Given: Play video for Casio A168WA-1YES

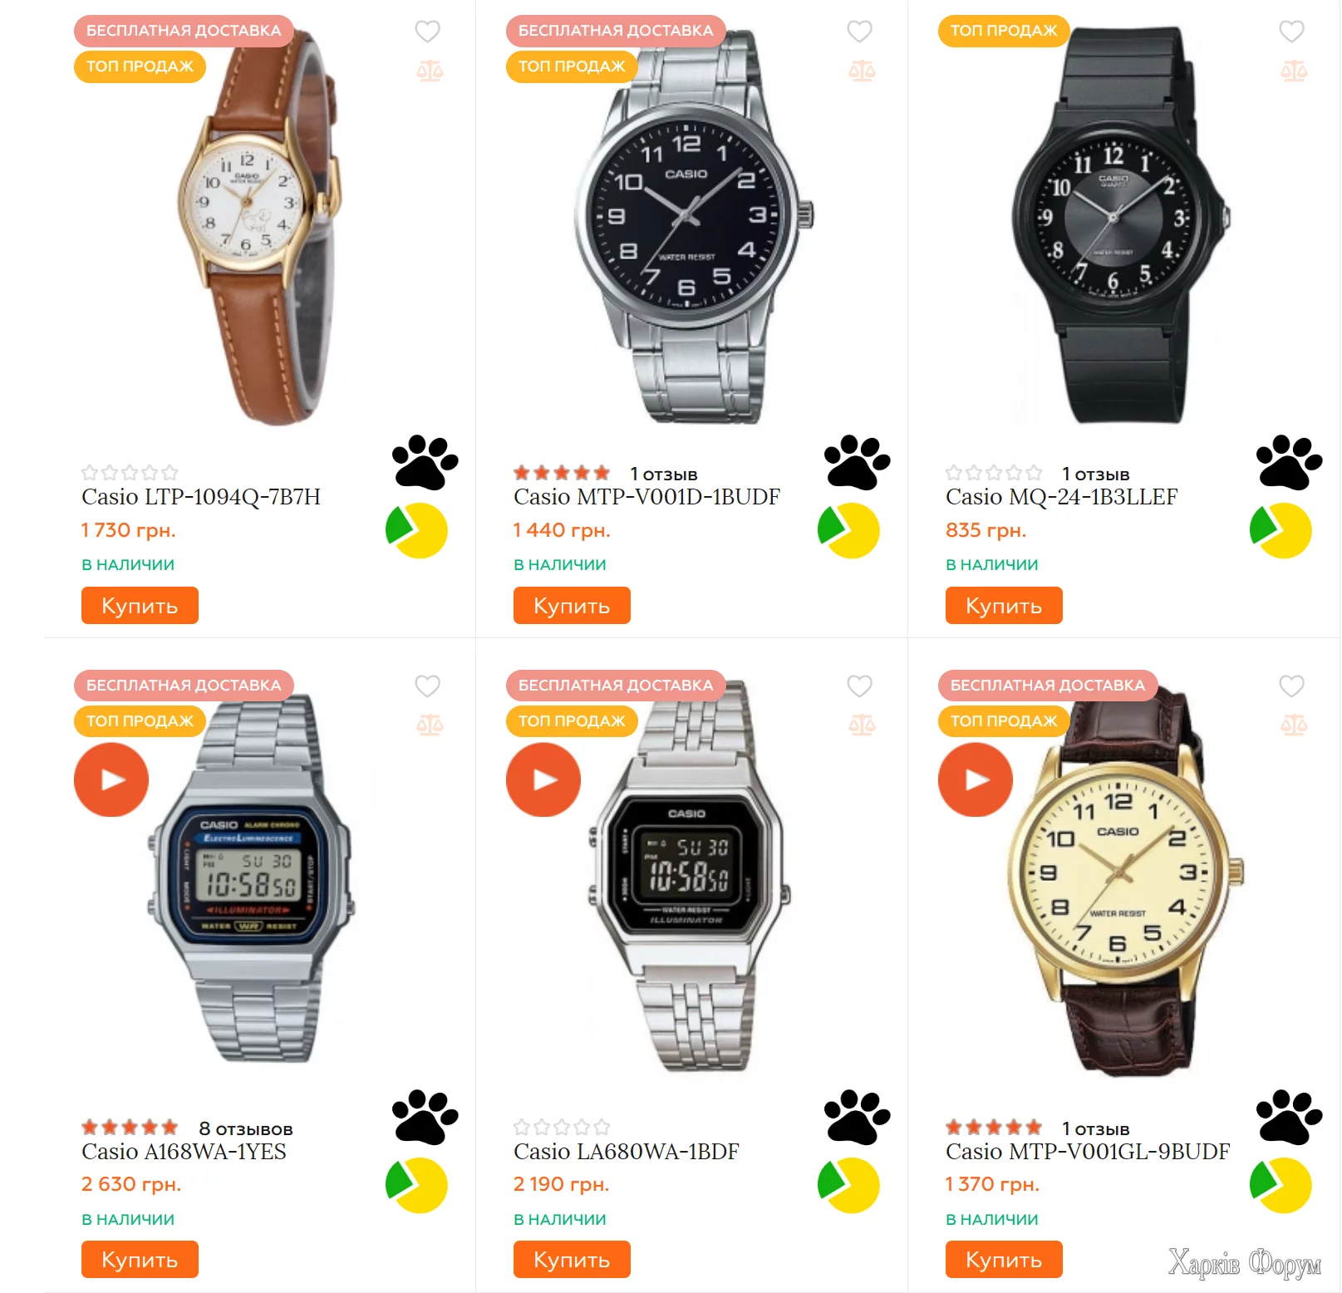Looking at the screenshot, I should click(x=111, y=779).
